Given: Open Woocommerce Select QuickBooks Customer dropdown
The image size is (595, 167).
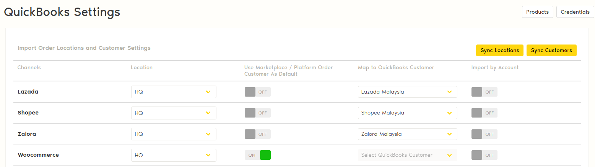Looking at the screenshot, I should pos(407,155).
